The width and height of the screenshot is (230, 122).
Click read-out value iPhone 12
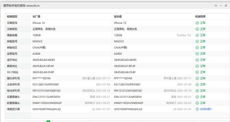tap(120, 23)
